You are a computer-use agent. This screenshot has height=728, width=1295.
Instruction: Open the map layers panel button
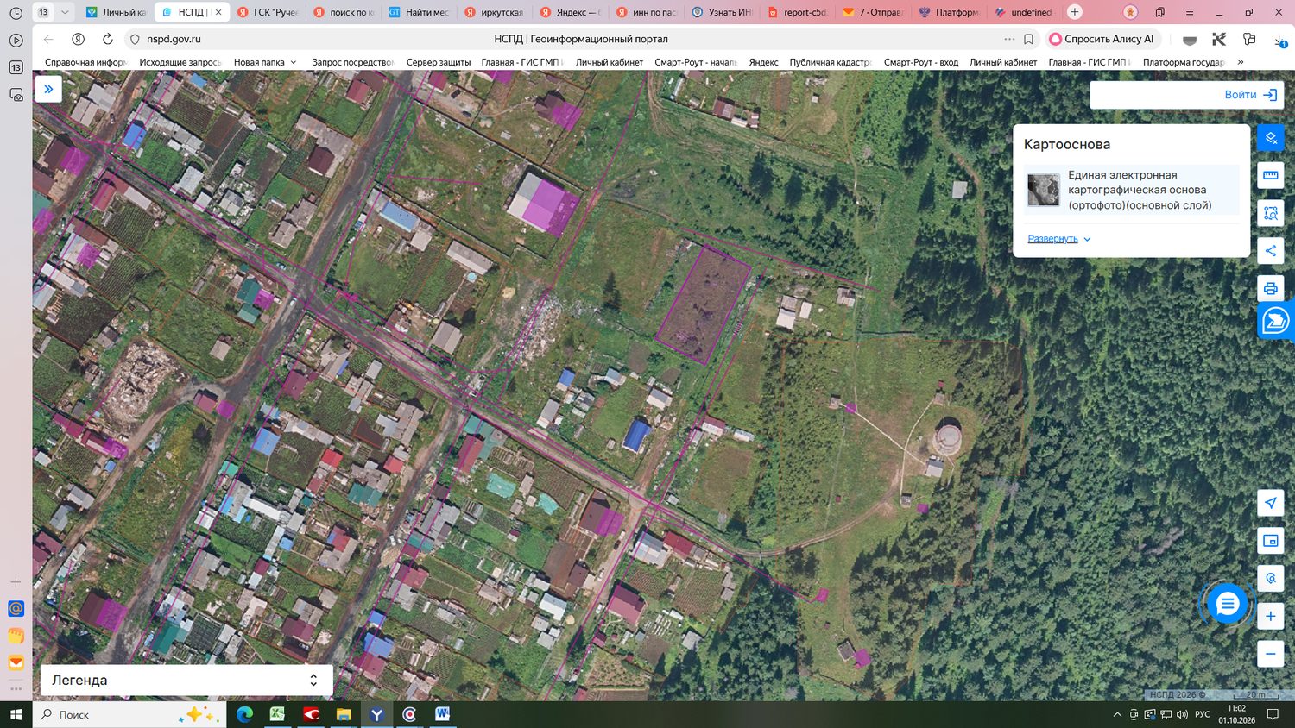pyautogui.click(x=1271, y=138)
